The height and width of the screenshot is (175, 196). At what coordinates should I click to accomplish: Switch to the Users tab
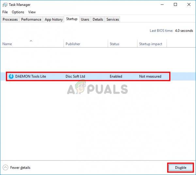(85, 19)
